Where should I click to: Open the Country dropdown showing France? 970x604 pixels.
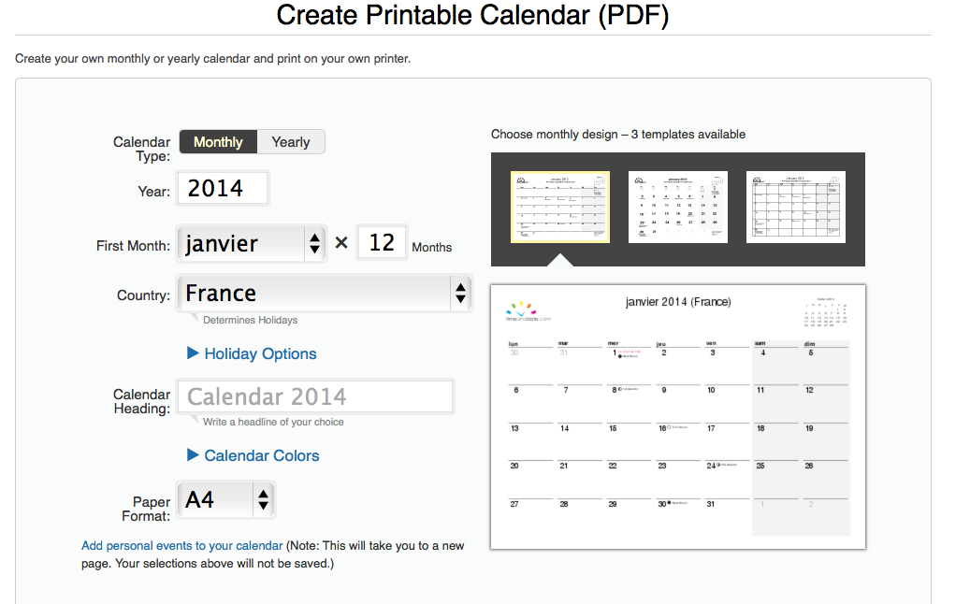click(326, 294)
